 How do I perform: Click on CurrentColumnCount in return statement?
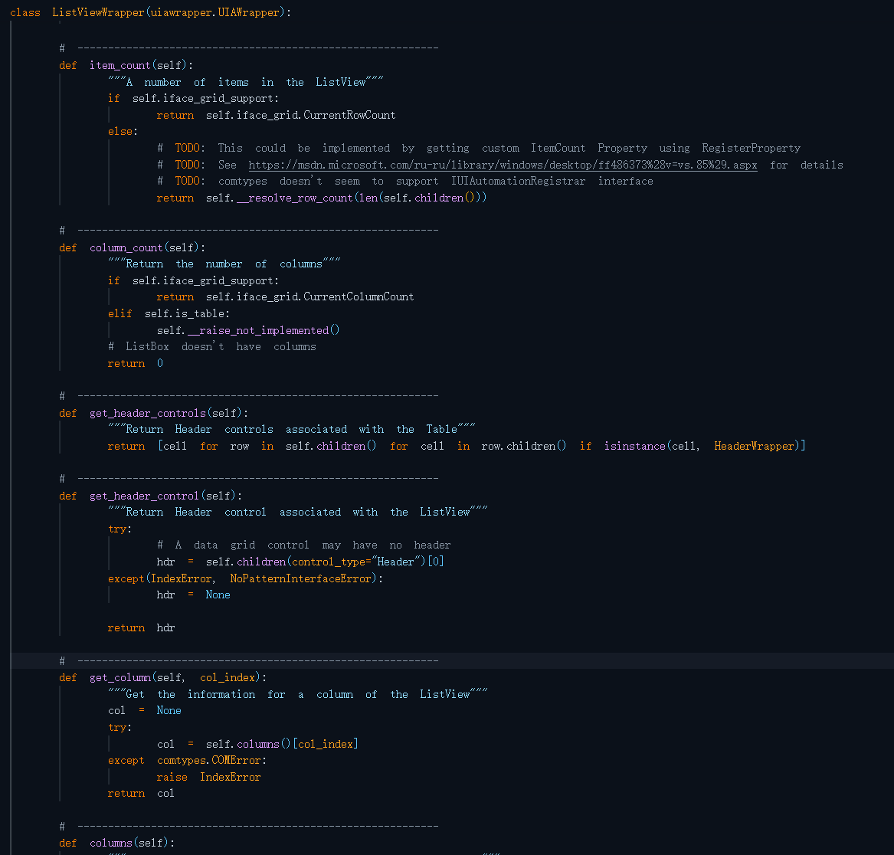point(359,297)
